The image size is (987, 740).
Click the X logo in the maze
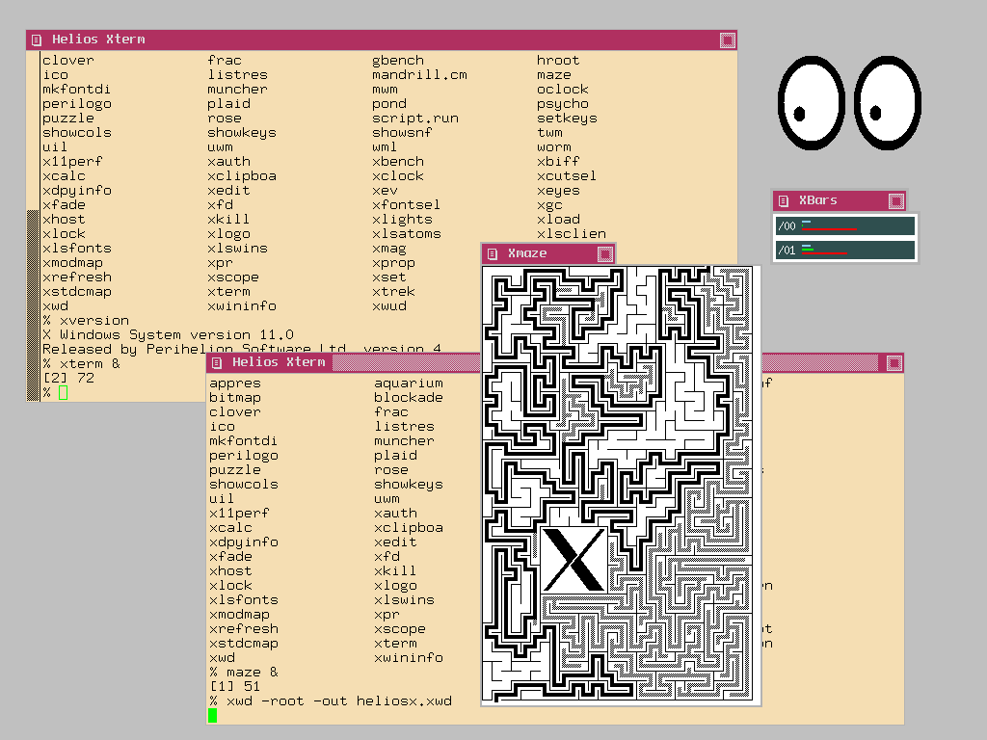coord(574,560)
